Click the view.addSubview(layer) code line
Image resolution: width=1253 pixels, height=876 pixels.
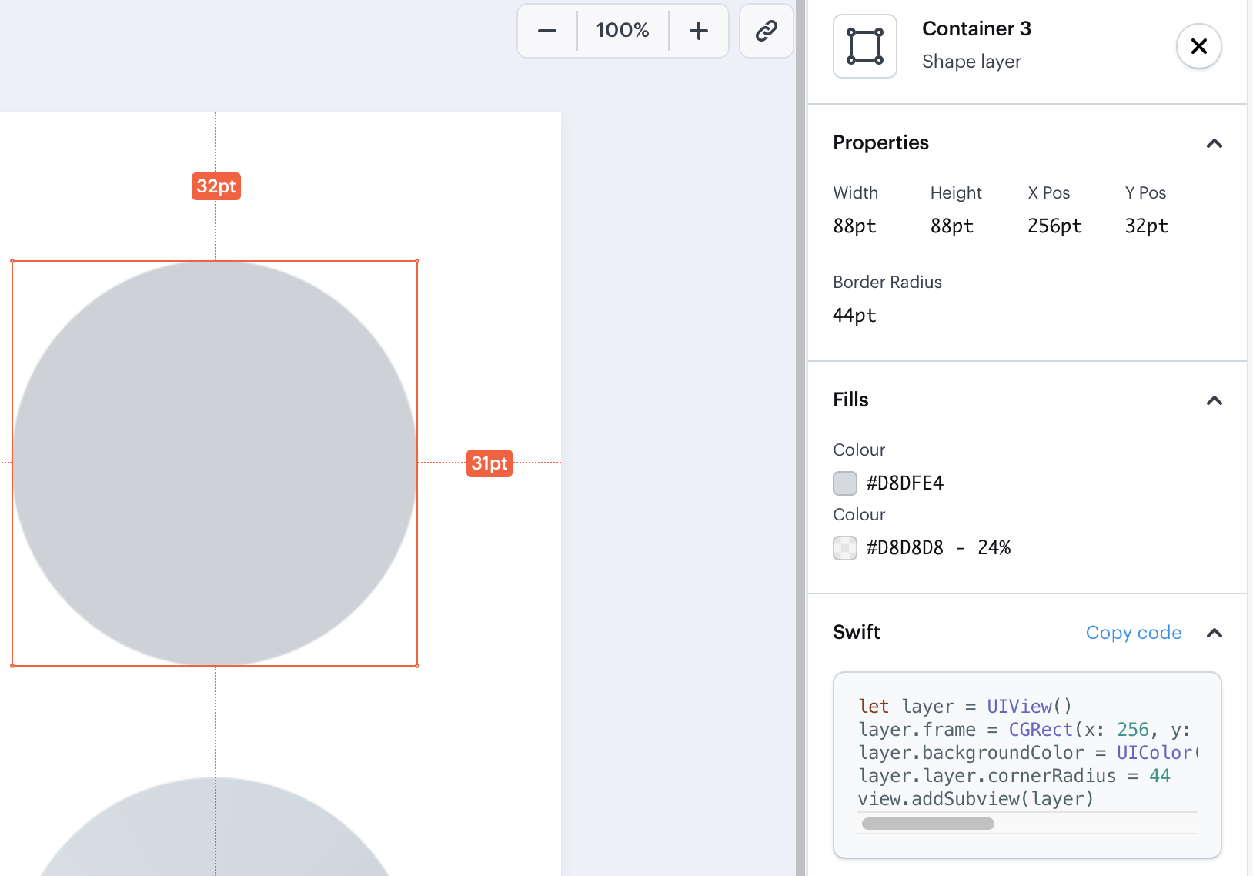976,799
